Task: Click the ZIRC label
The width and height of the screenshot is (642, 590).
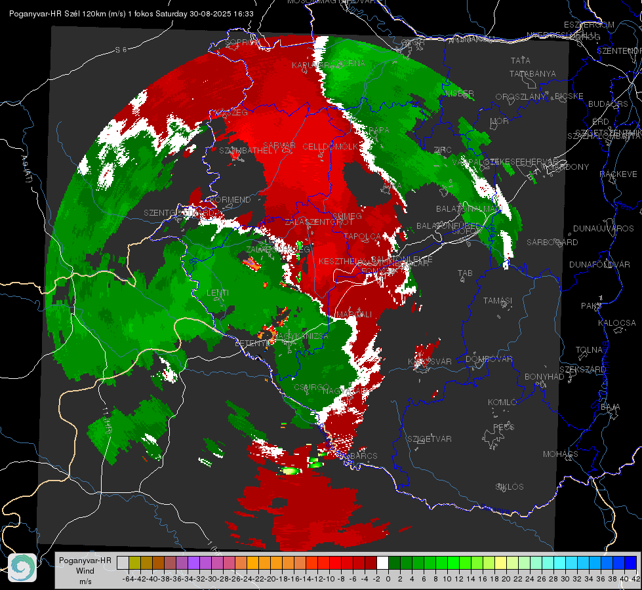Action: pos(443,150)
